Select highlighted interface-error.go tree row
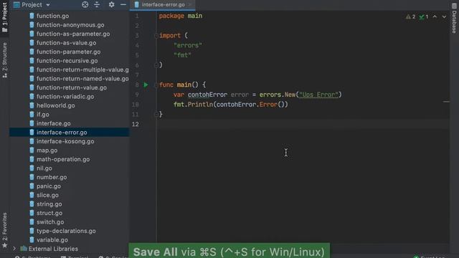This screenshot has height=258, width=459. [x=69, y=133]
